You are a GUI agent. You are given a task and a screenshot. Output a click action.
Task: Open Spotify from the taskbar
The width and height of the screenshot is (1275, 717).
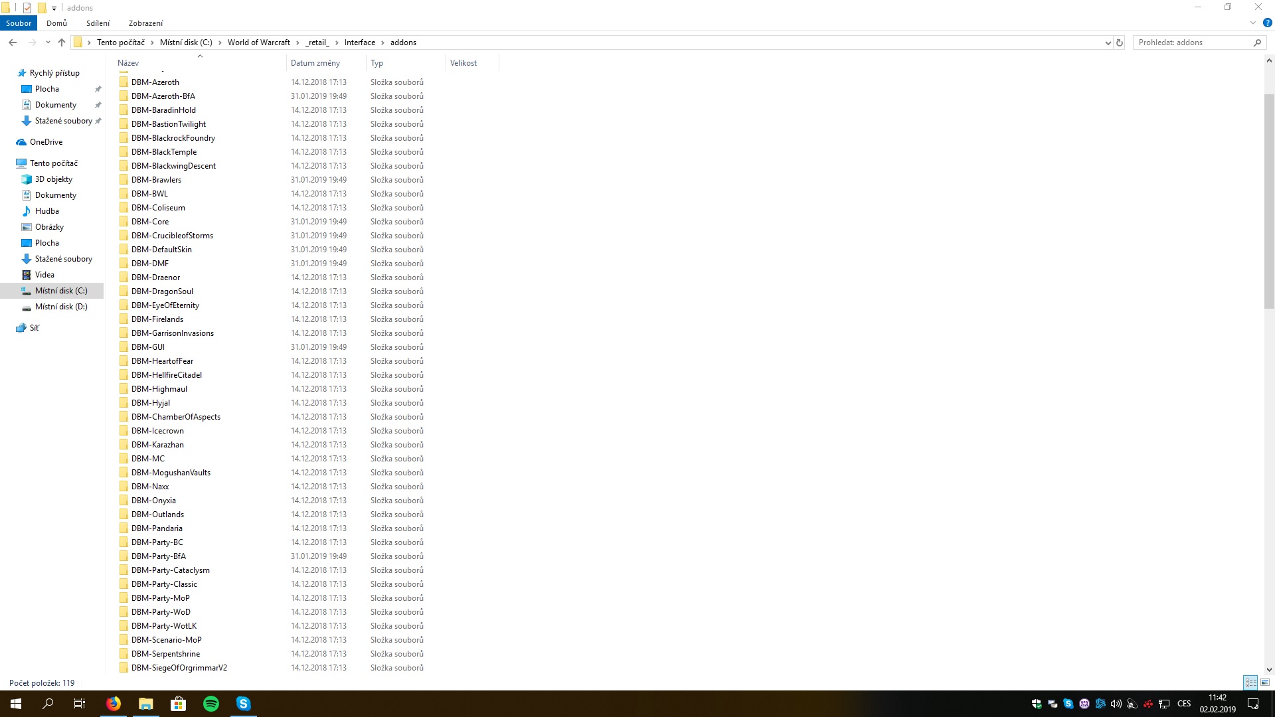coord(211,704)
